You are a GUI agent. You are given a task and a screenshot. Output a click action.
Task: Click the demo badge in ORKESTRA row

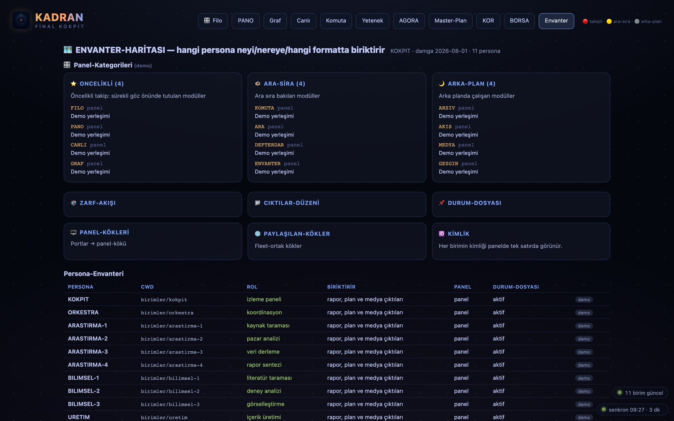(x=584, y=313)
